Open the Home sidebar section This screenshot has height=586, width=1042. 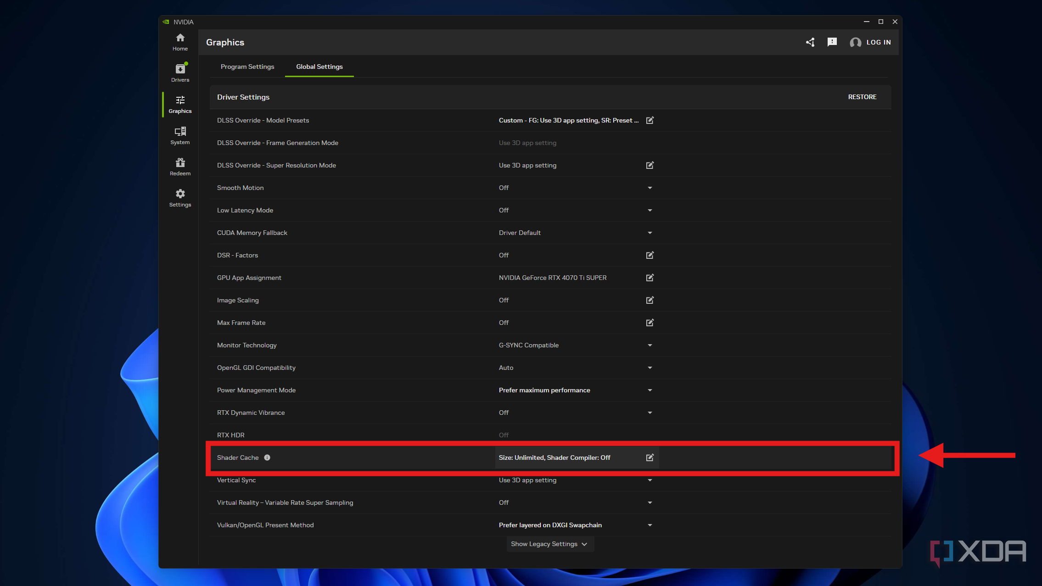180,42
